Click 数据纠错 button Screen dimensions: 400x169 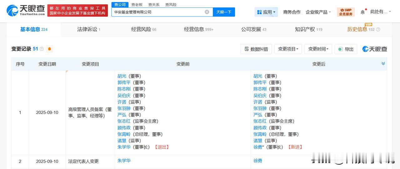[x=256, y=49]
